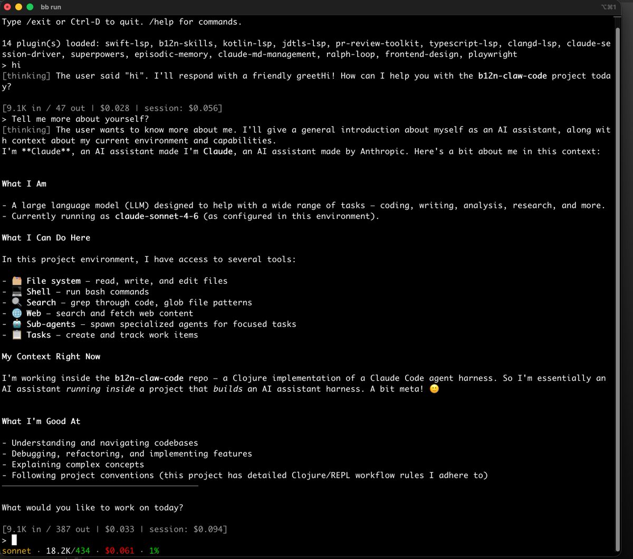Click the ⌥⌘1 shortcut indicator in title bar
This screenshot has height=559, width=633.
pos(608,7)
